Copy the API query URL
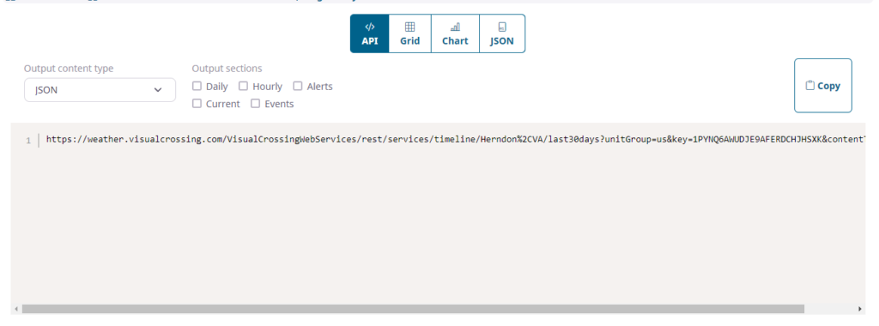This screenshot has width=879, height=326. [x=823, y=86]
